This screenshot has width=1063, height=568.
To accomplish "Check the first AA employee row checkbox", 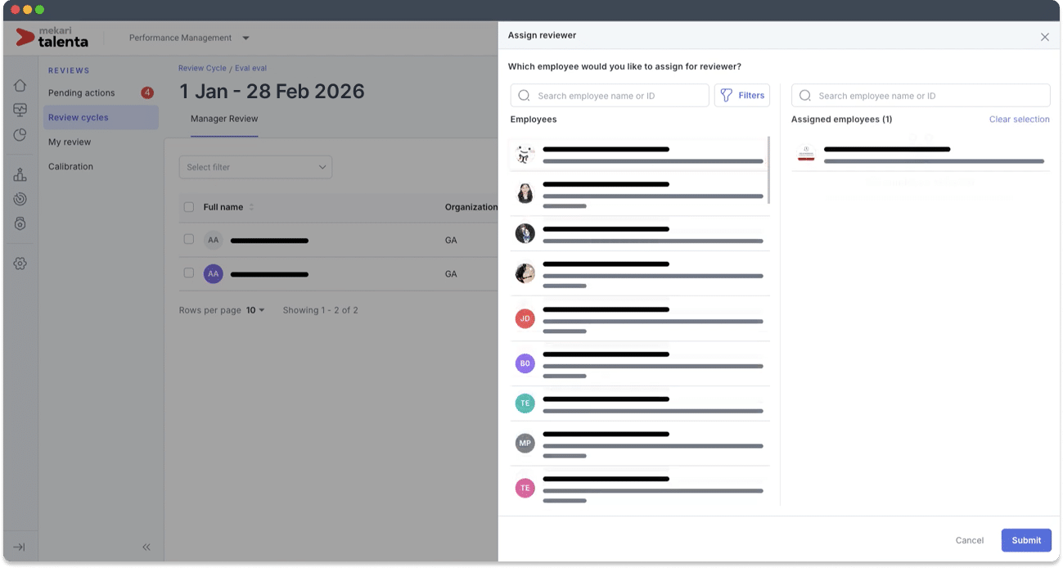I will (x=189, y=240).
